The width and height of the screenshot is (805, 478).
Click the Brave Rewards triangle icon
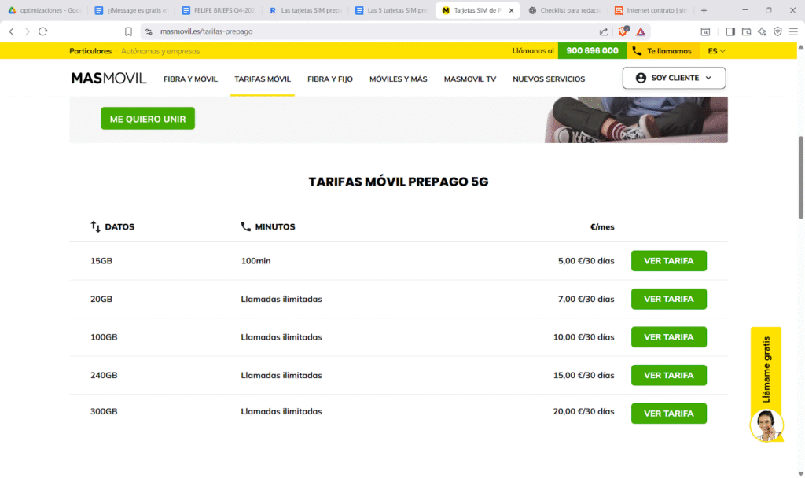click(x=641, y=31)
